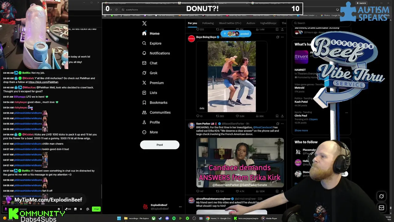Open File Explorer recordings taskbar item

(x=136, y=218)
